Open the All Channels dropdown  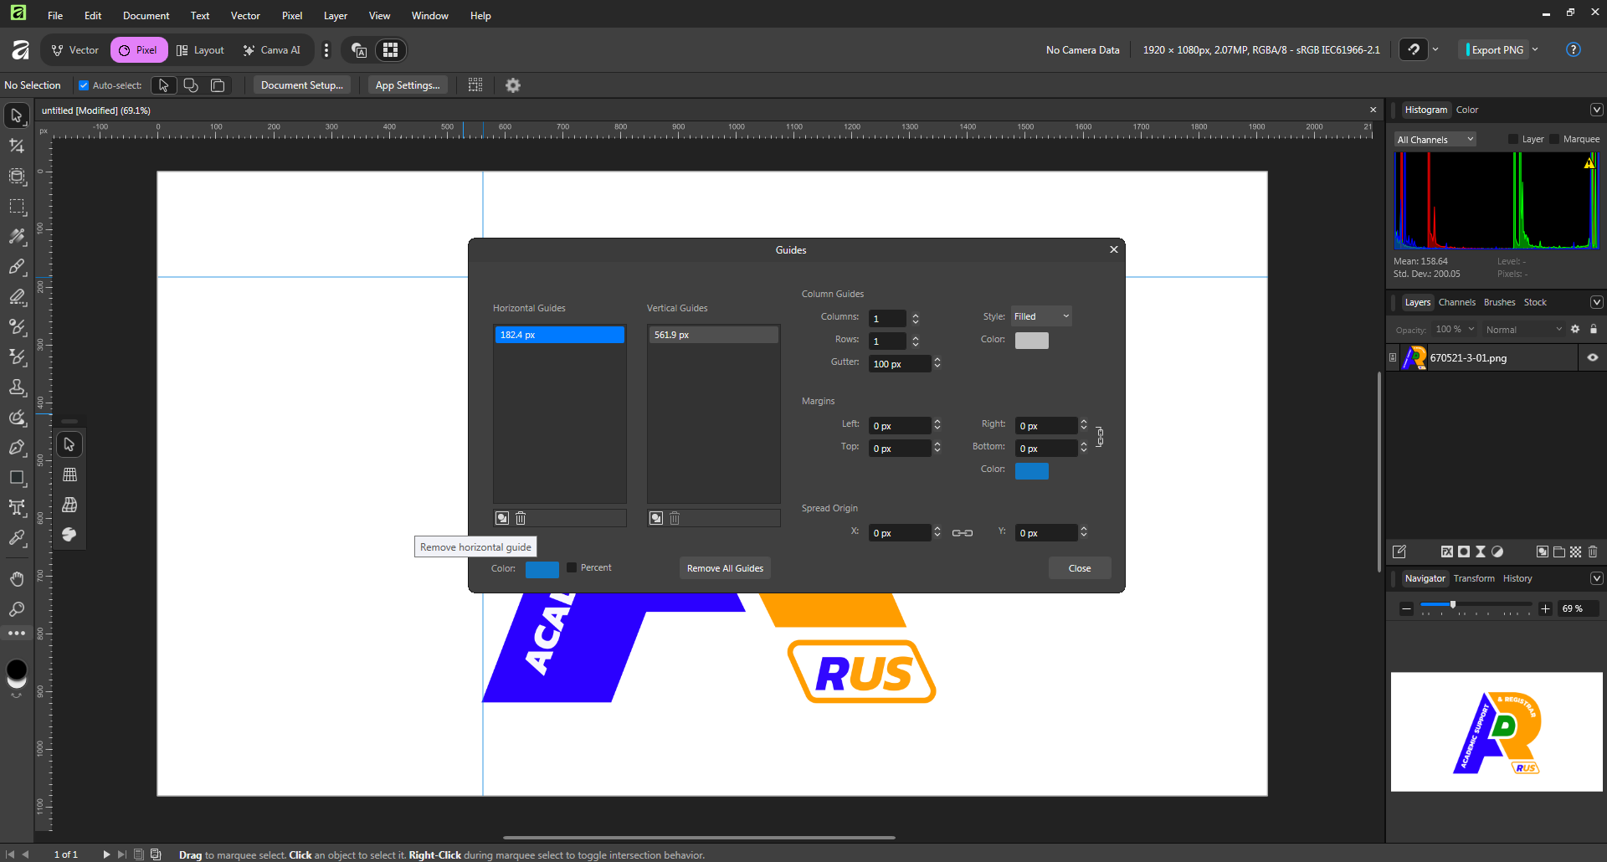click(1435, 140)
